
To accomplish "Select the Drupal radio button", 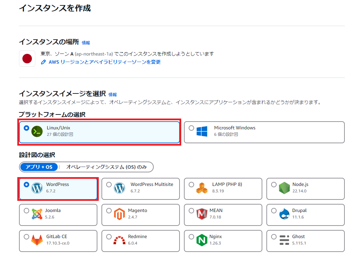I will 274,211.
